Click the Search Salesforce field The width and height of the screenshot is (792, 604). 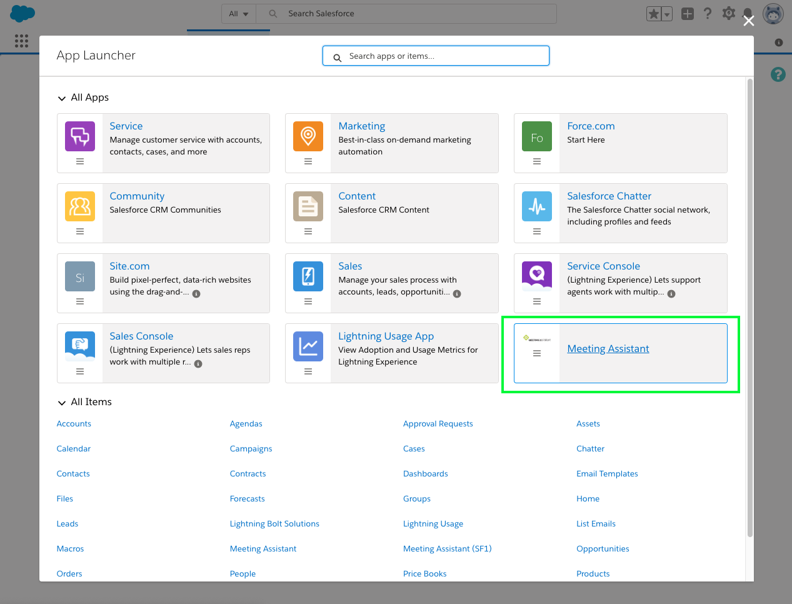406,14
